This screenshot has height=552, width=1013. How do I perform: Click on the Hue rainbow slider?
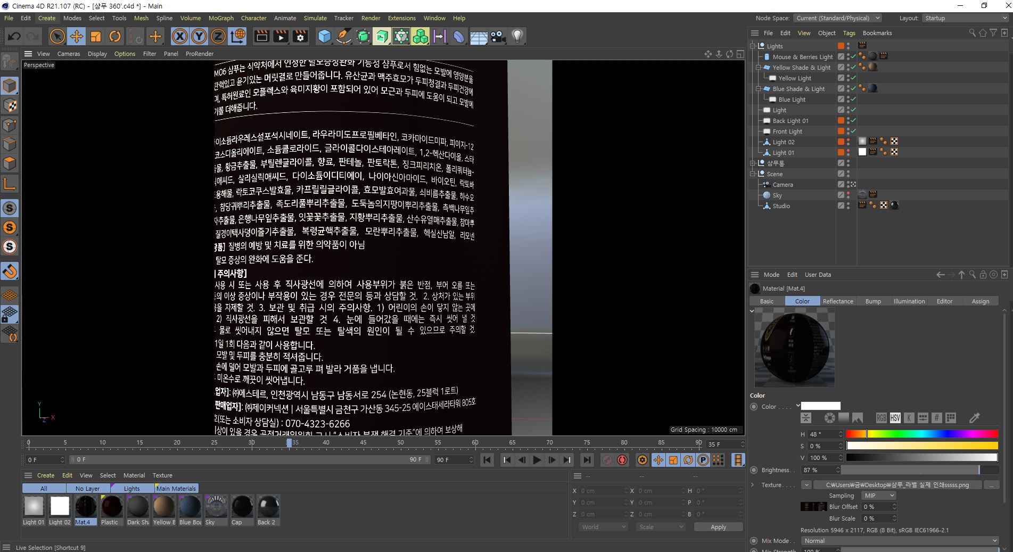click(922, 434)
